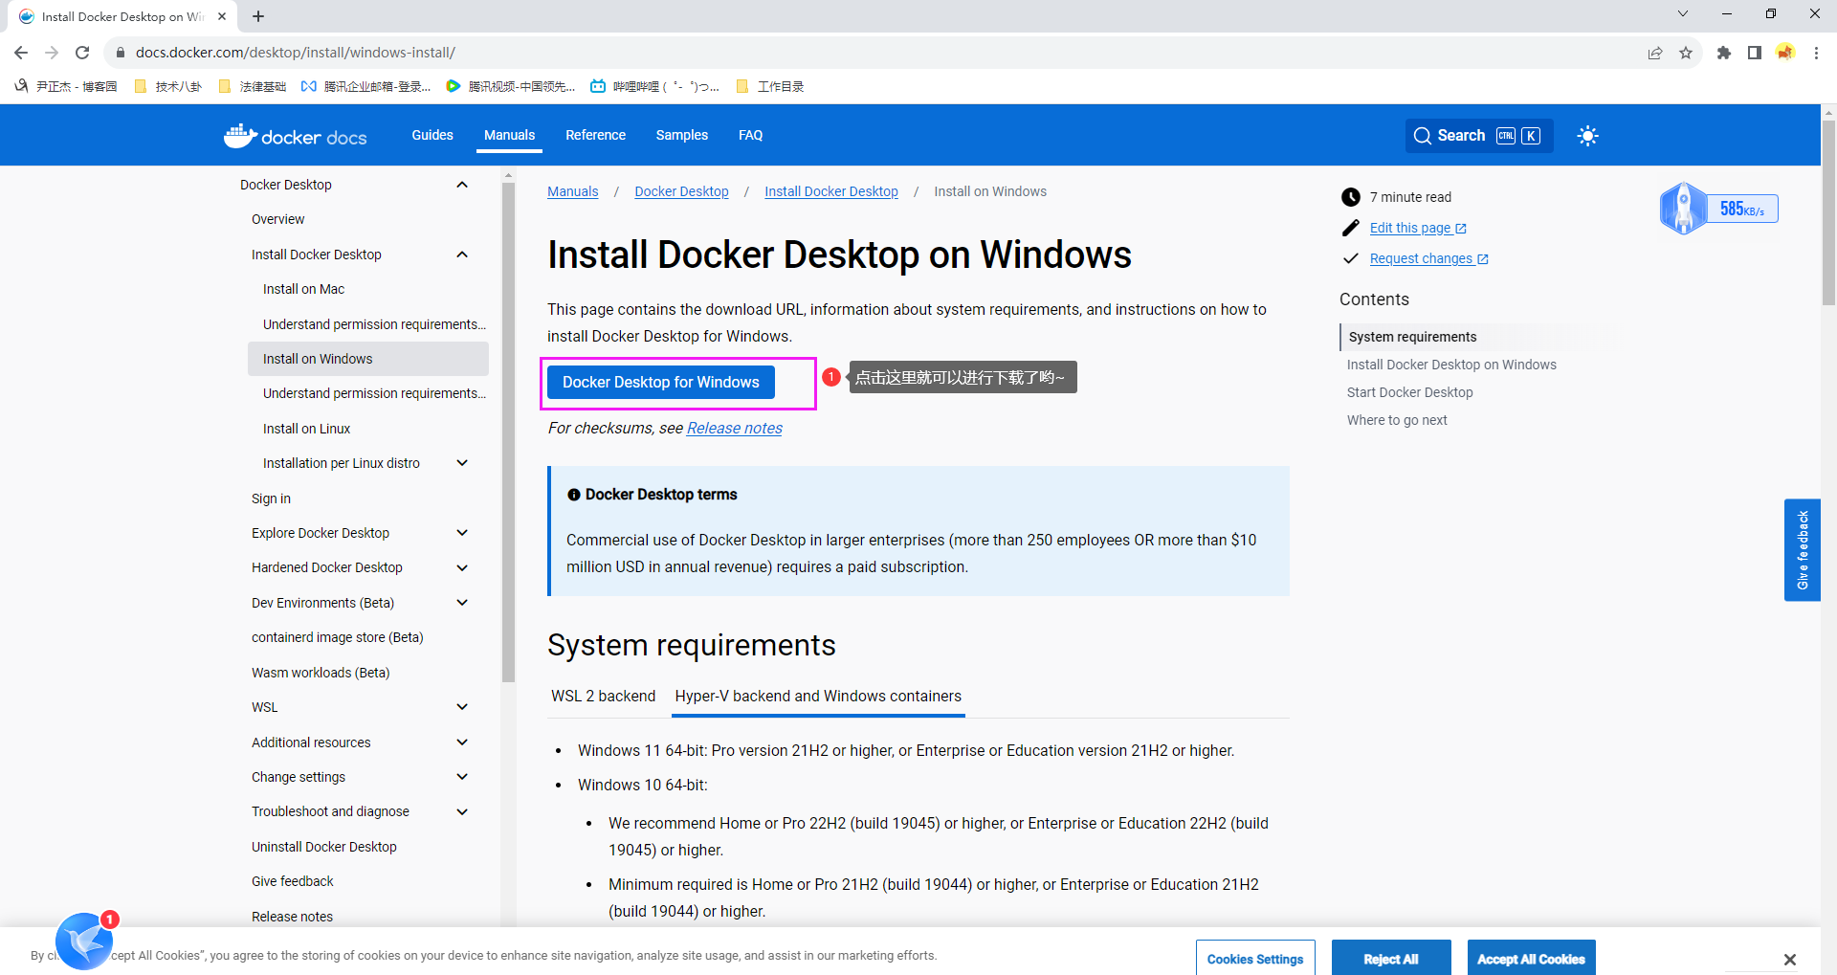Expand the WSL sidebar section
This screenshot has height=975, width=1837.
pos(462,707)
